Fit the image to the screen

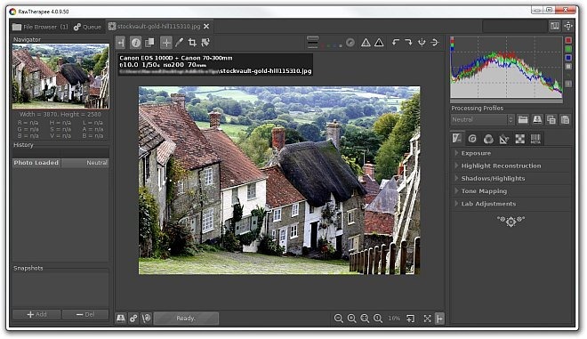(365, 319)
